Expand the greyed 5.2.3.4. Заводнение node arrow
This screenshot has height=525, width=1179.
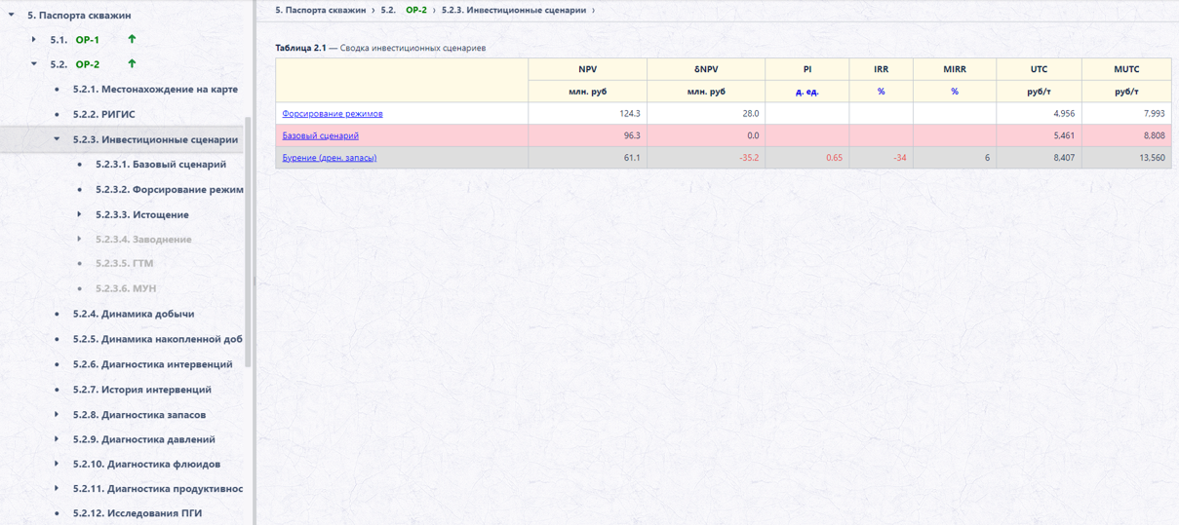(79, 239)
